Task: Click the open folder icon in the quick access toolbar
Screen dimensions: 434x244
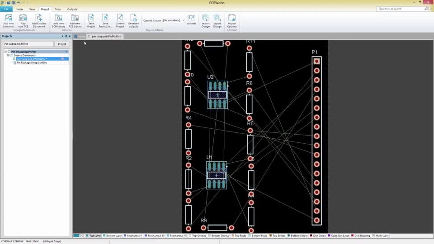Action: coord(8,3)
